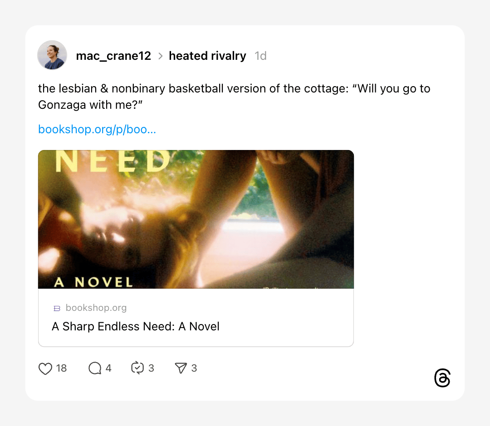Select the post text mentioning Gonzaga

(234, 97)
